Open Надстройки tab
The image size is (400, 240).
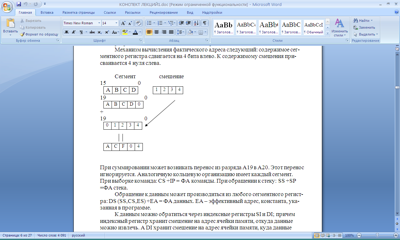(212, 12)
